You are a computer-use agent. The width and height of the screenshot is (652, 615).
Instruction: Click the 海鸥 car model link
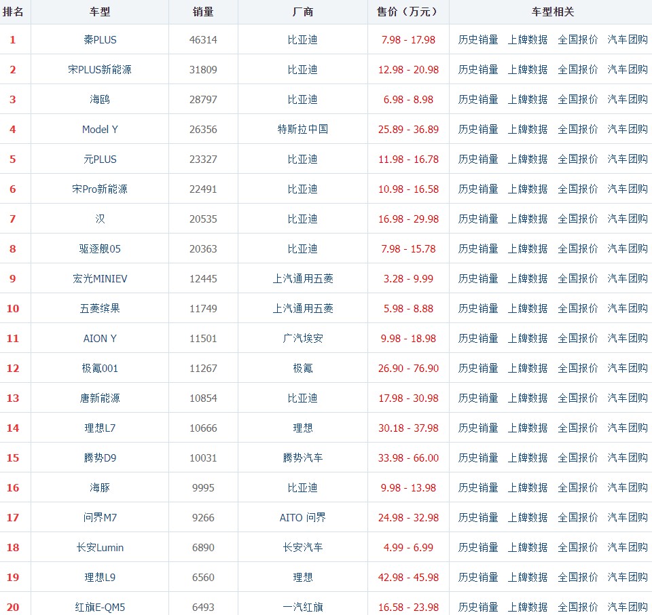(100, 100)
